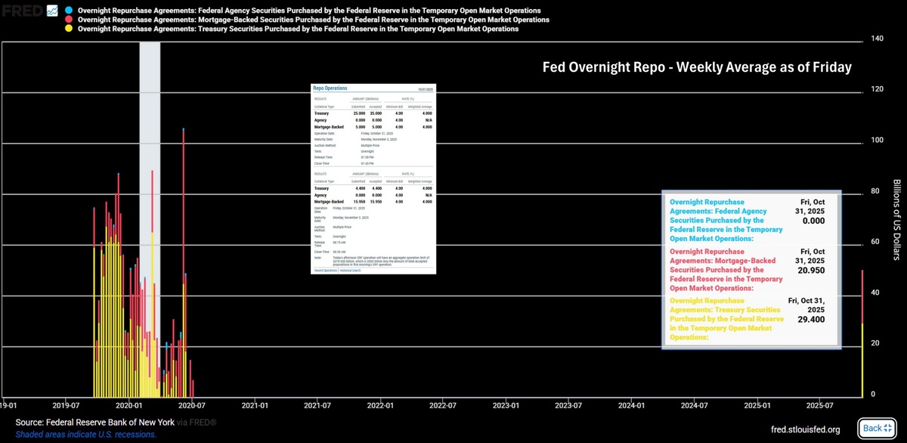Viewport: 907px width, 443px height.
Task: Click the 2021-07 x-axis label
Action: pos(317,406)
